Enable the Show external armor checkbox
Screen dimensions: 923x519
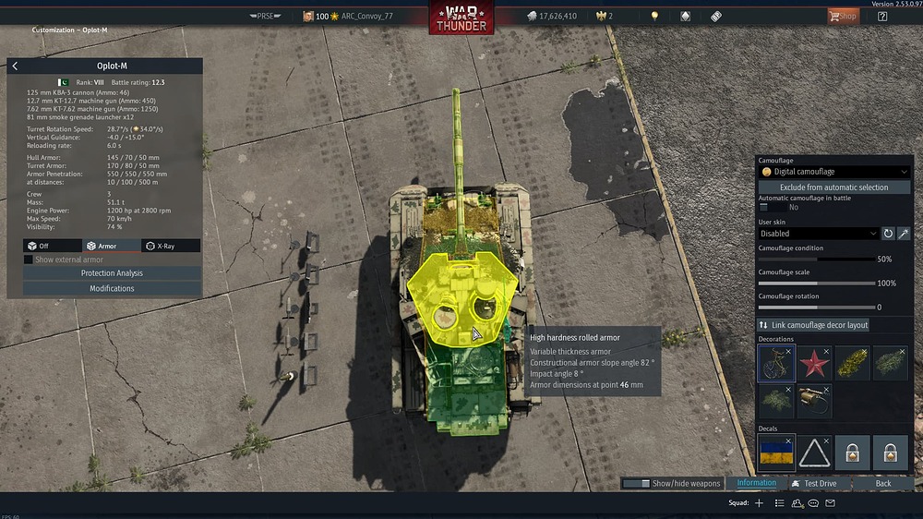click(29, 259)
